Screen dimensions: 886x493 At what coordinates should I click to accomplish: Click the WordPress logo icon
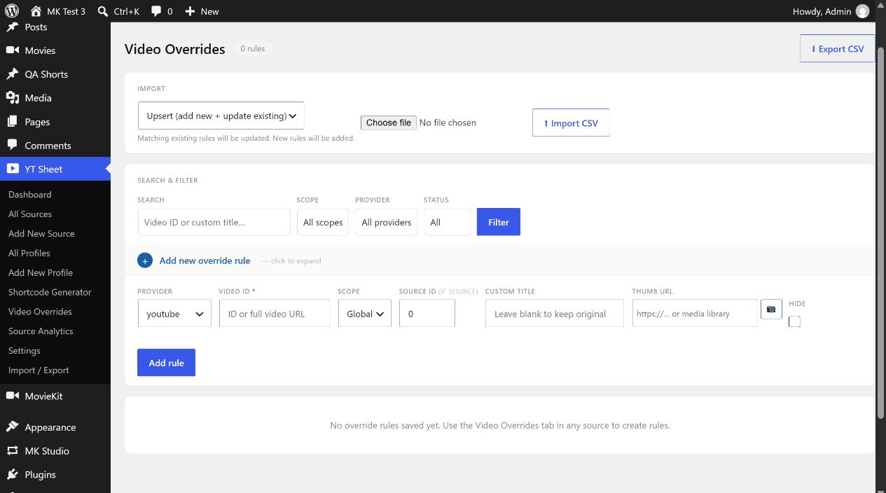(x=12, y=11)
